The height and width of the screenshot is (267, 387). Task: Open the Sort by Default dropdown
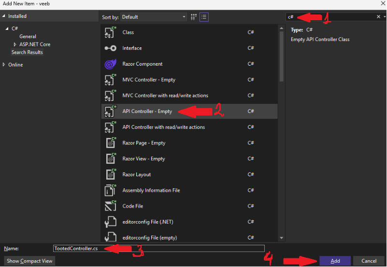[153, 17]
